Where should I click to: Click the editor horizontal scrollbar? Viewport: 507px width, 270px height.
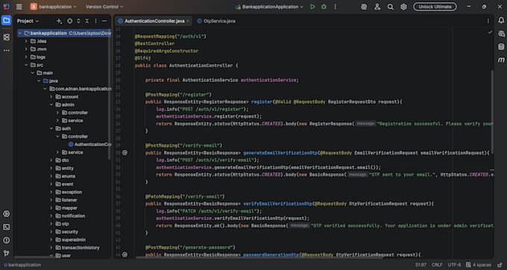259,258
